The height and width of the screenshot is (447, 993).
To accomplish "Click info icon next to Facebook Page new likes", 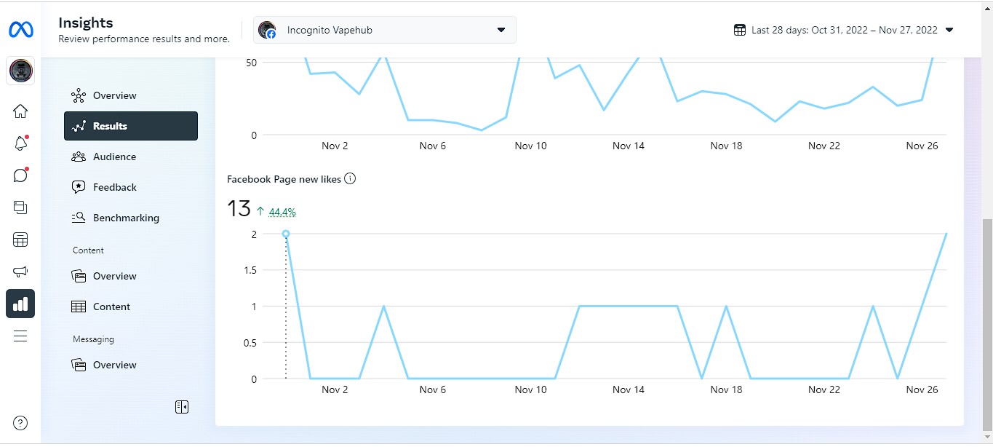I will [350, 179].
